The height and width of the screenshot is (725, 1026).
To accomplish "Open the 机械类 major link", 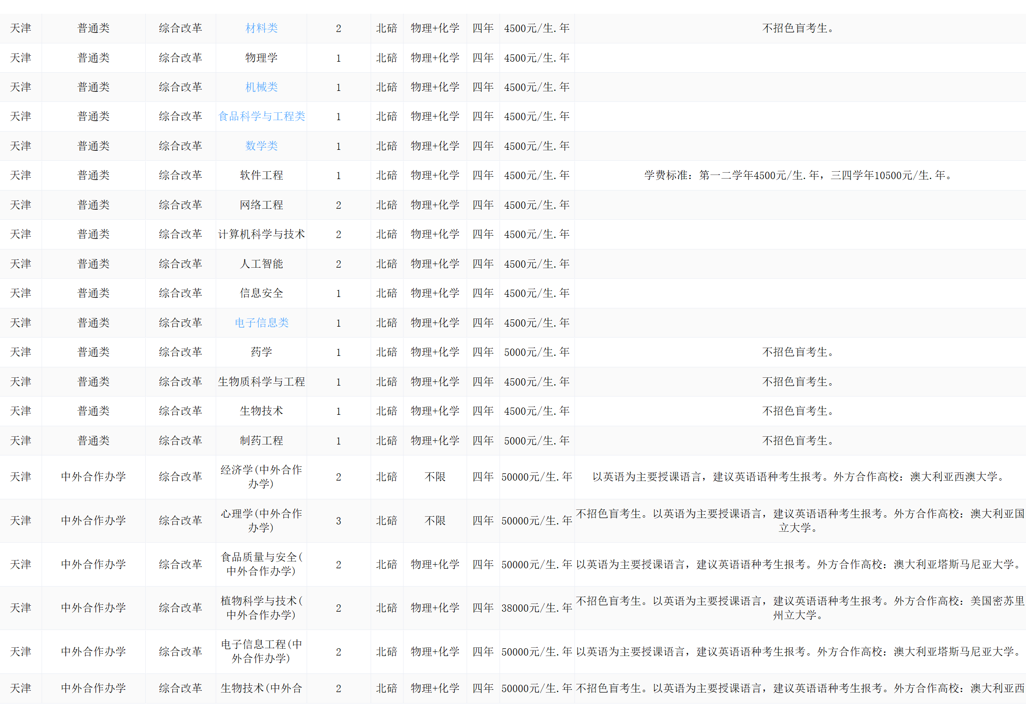I will pyautogui.click(x=261, y=87).
